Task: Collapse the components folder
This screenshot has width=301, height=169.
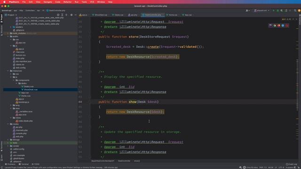Action: (x=14, y=80)
